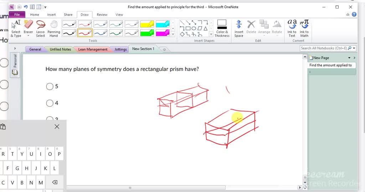
Task: Click Ink to Text in Convert group
Action: tap(292, 29)
